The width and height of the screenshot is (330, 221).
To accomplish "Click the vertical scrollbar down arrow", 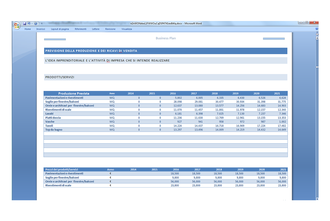I will click(317, 199).
